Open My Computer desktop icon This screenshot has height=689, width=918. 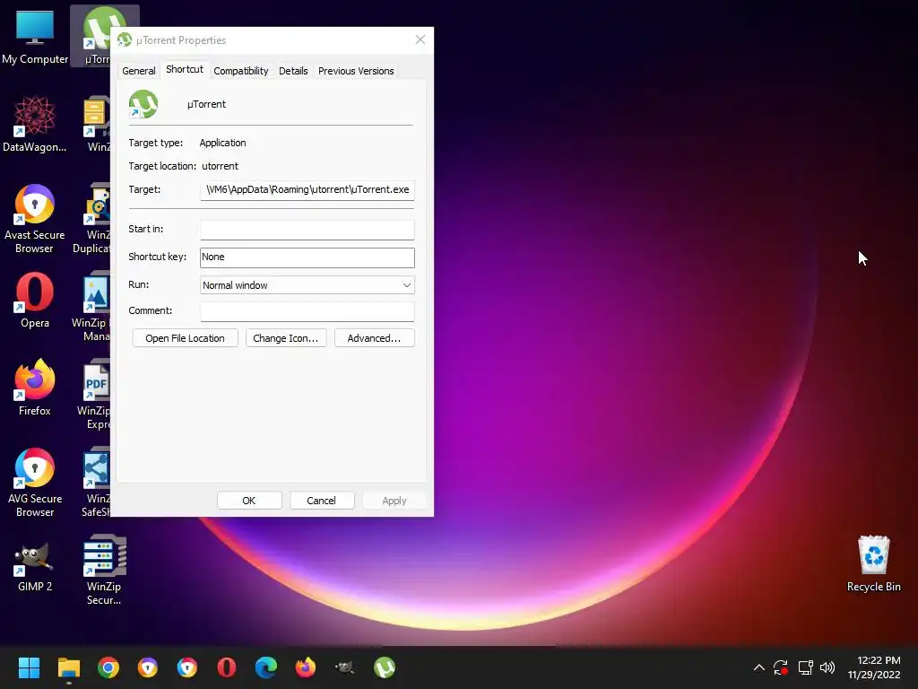[x=35, y=36]
